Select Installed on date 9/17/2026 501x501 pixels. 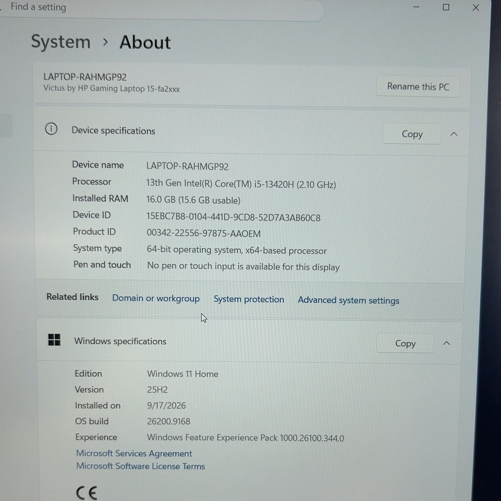tap(167, 405)
